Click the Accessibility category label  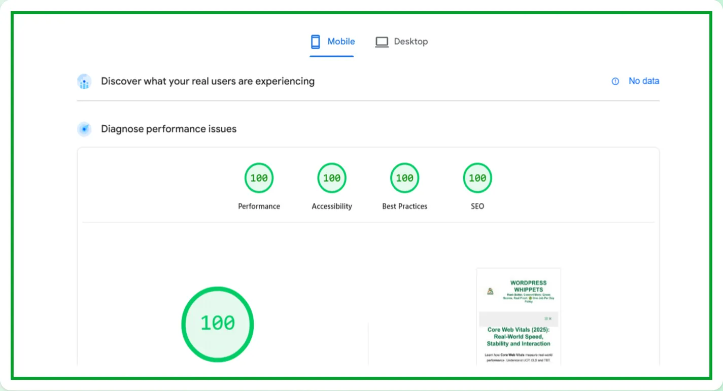click(x=332, y=206)
